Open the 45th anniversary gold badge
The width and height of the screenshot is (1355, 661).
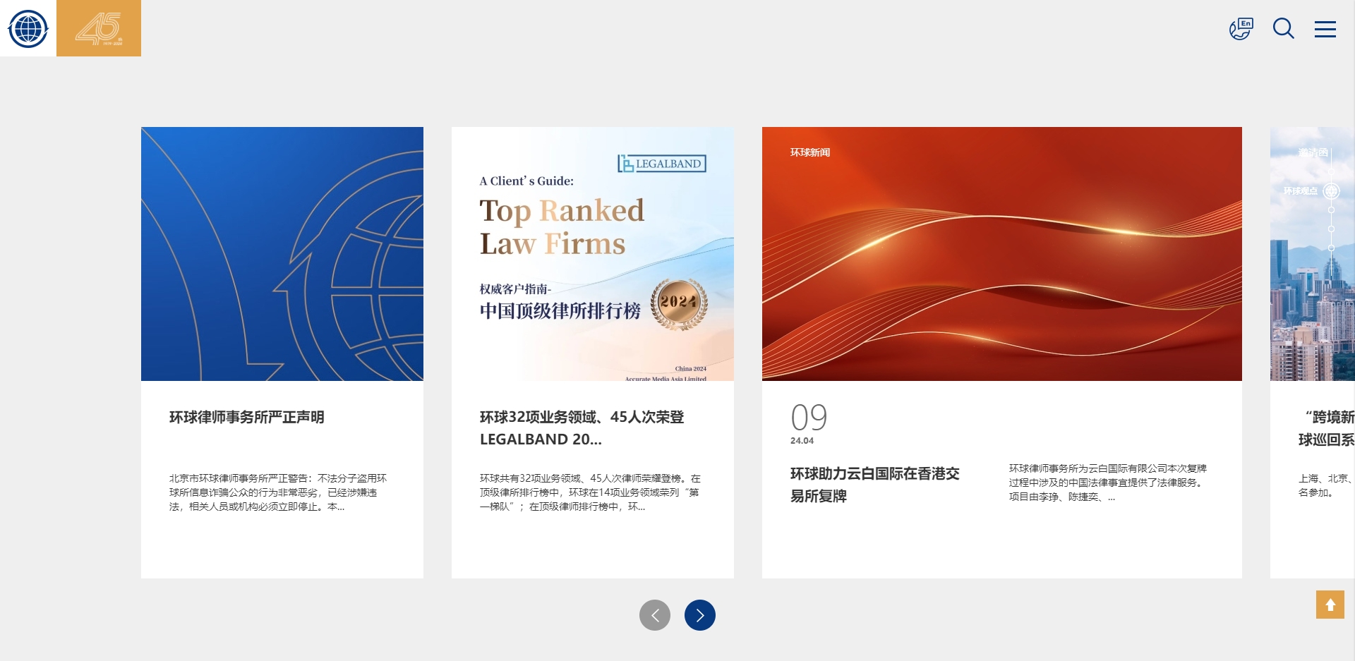(99, 28)
